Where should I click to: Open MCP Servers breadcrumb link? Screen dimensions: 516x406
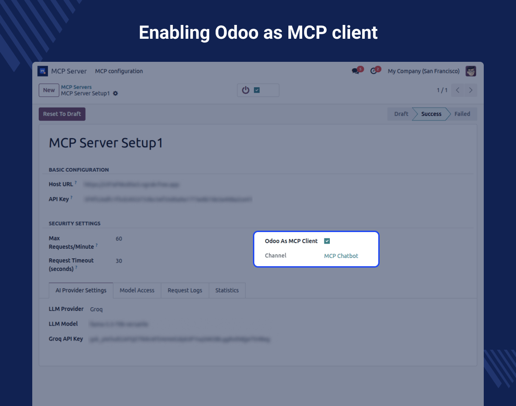(76, 87)
